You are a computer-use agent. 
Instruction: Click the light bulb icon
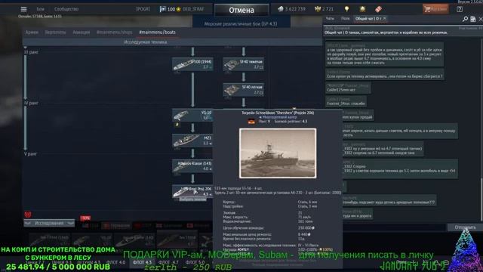click(347, 9)
